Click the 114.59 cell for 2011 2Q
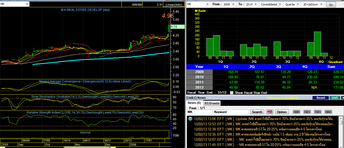Viewport: 344px width, 148px height. point(252,82)
